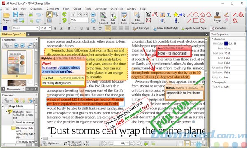This screenshot has width=247, height=148.
Task: Toggle Italic formatting
Action: (x=75, y=28)
